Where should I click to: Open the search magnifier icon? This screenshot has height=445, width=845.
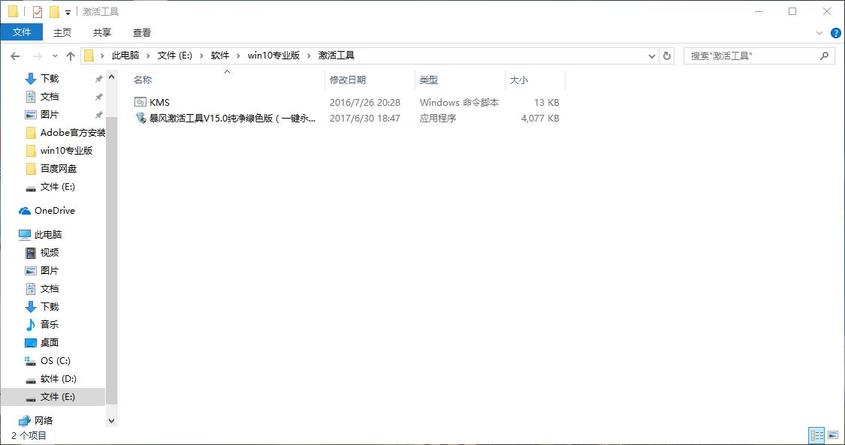click(x=825, y=55)
